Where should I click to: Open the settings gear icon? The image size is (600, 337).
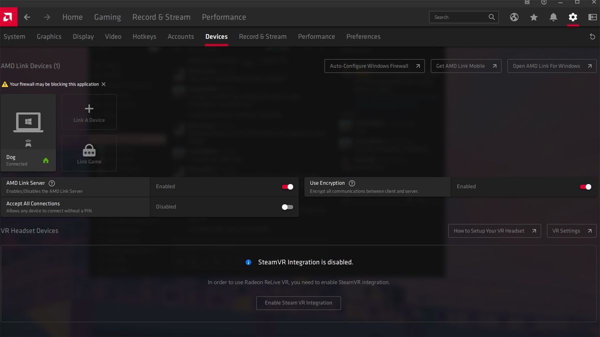[x=573, y=16]
